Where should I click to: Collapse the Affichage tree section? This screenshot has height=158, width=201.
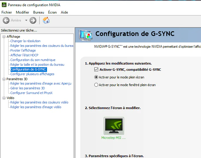4,37
